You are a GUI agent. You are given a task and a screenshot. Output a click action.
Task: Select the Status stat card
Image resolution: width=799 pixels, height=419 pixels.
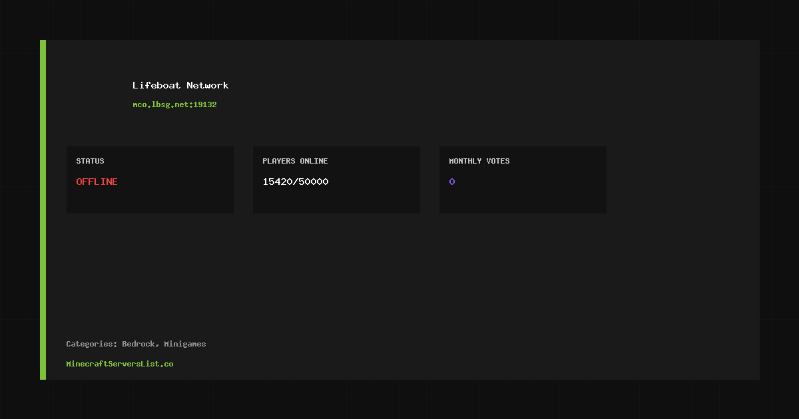pos(150,180)
